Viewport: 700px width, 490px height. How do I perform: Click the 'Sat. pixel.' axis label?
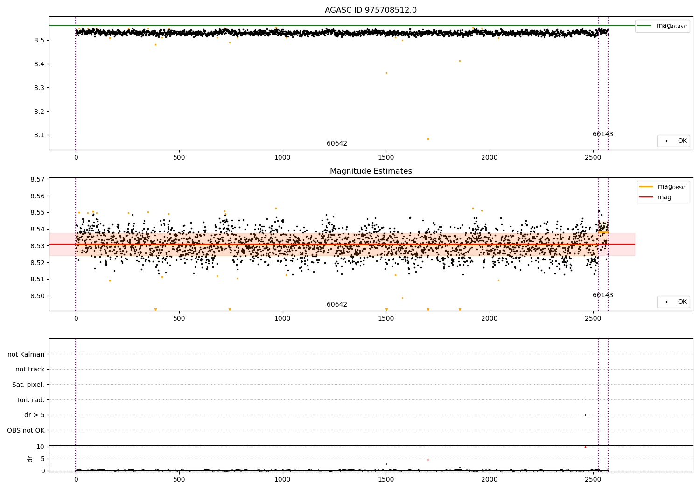[x=28, y=385]
